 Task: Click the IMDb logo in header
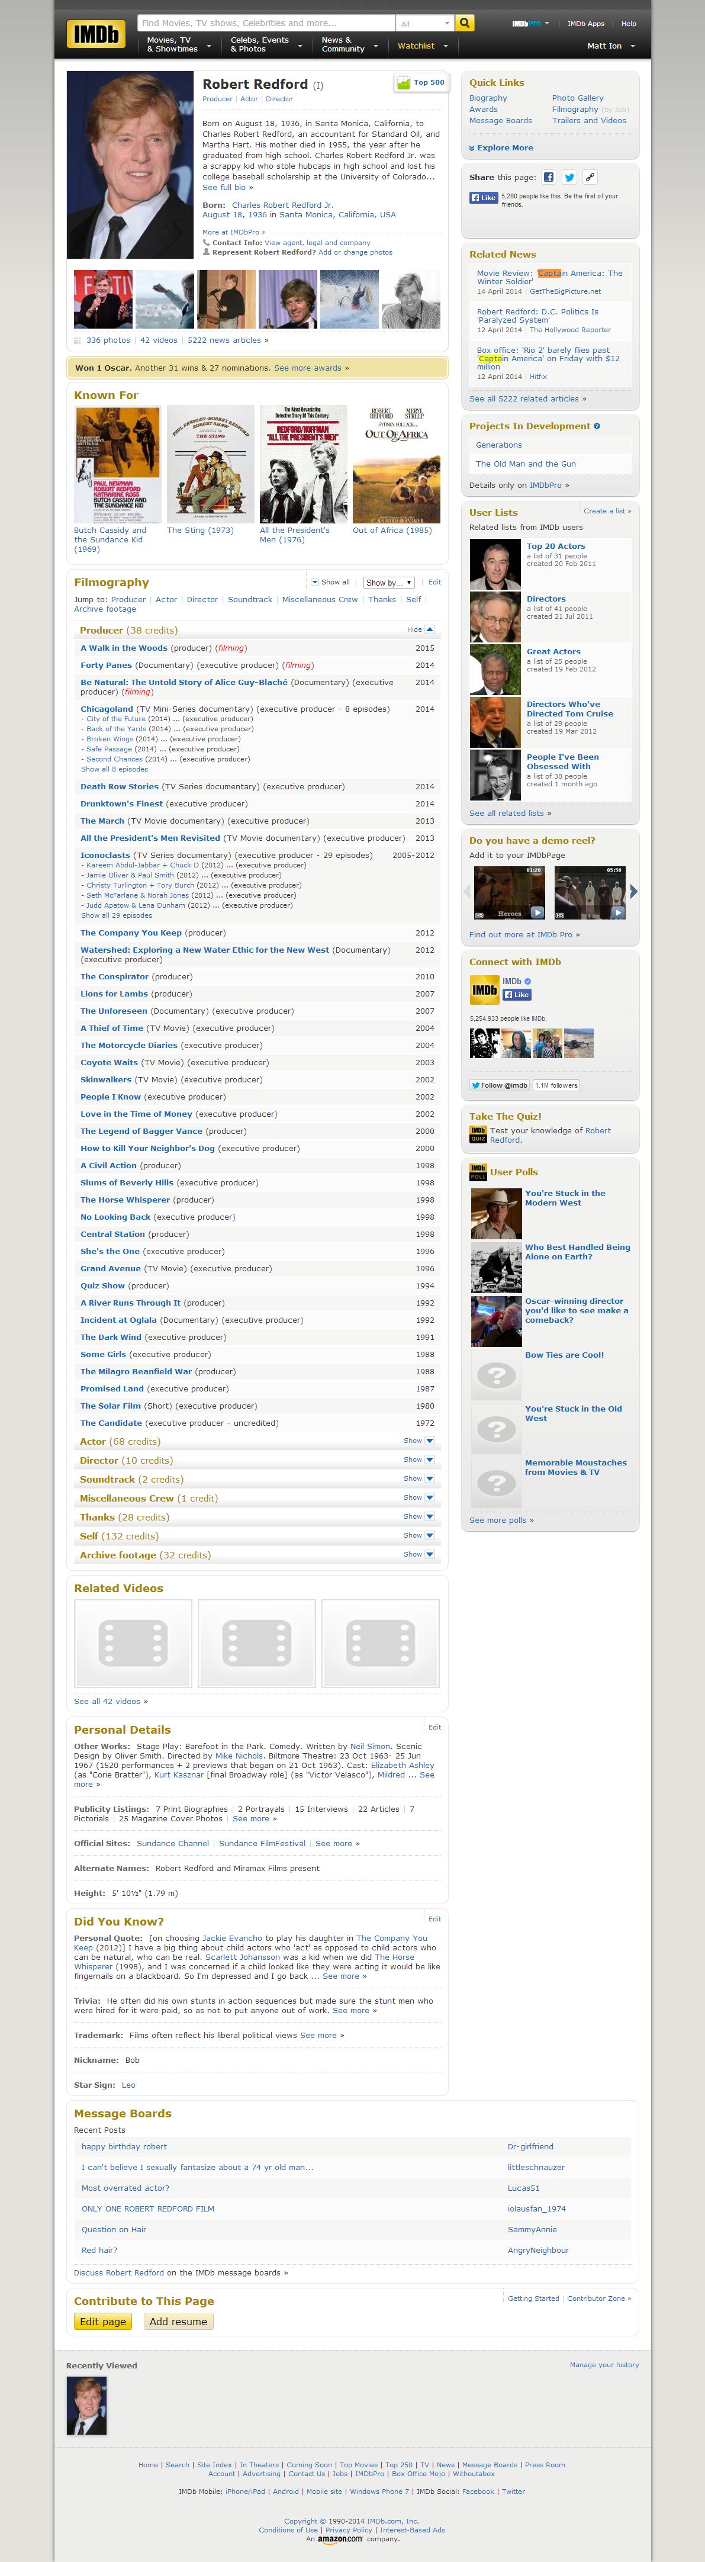click(96, 34)
